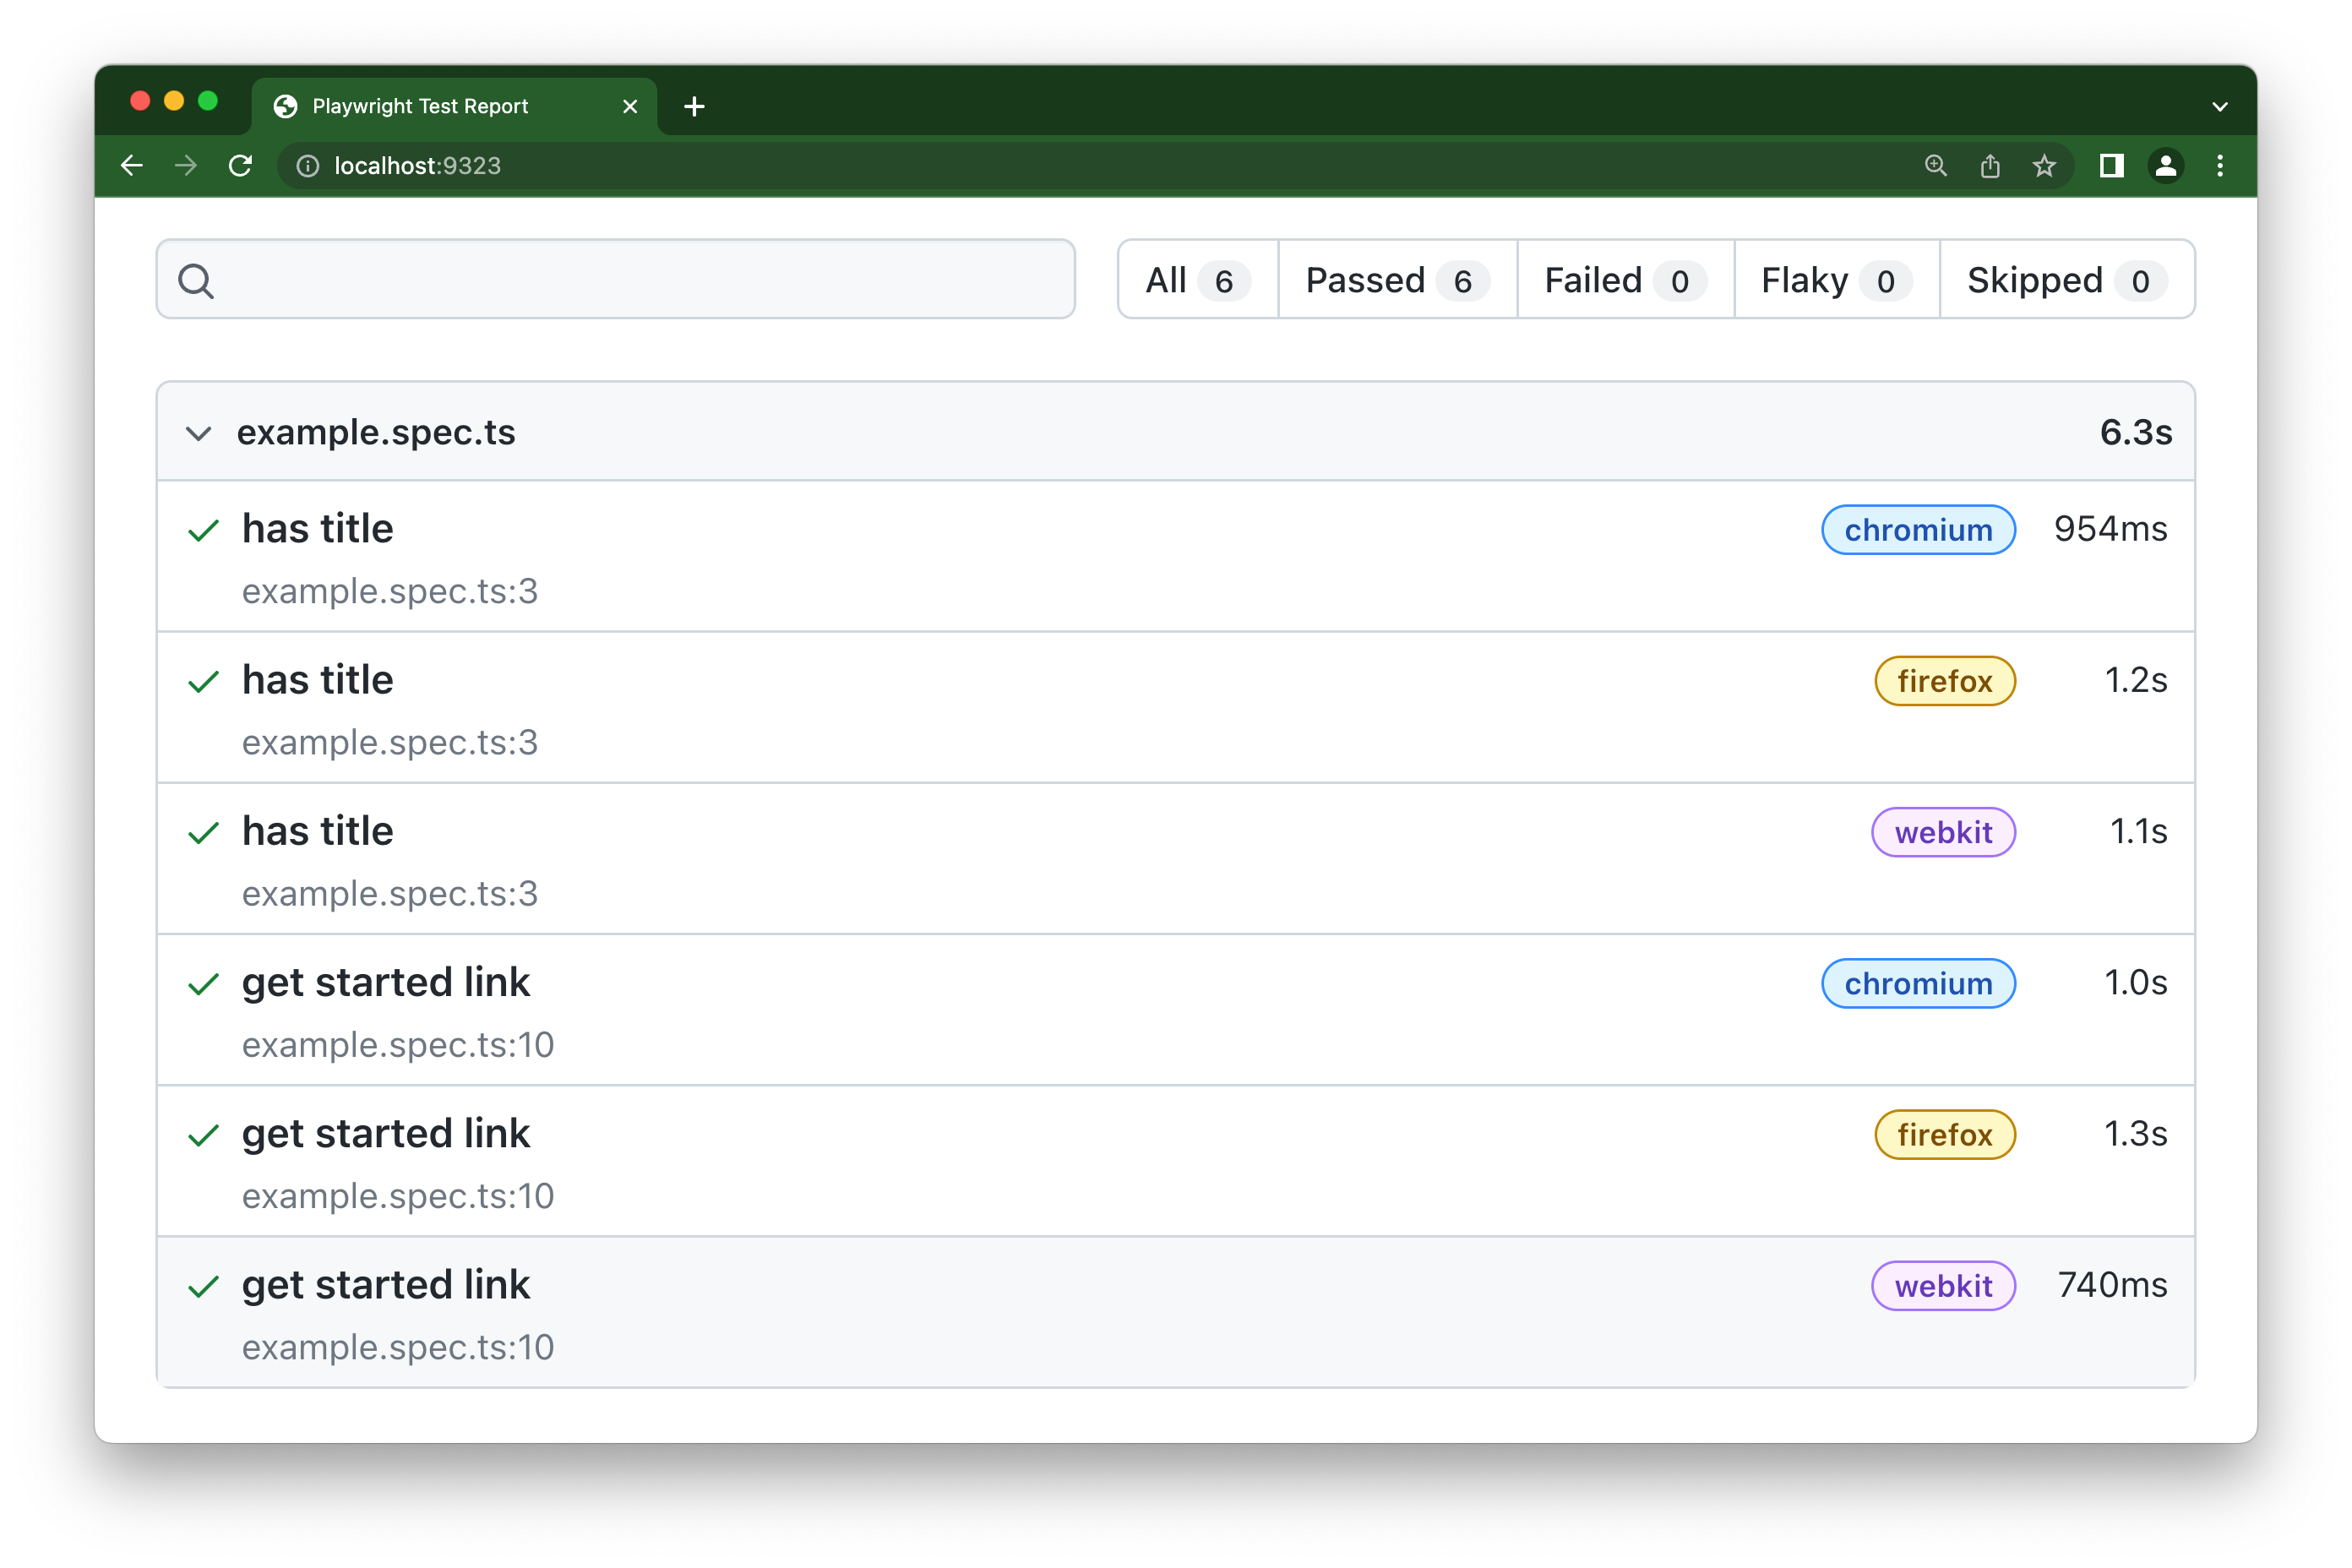Image resolution: width=2352 pixels, height=1568 pixels.
Task: Collapse the example.spec.ts test group
Action: coord(201,433)
